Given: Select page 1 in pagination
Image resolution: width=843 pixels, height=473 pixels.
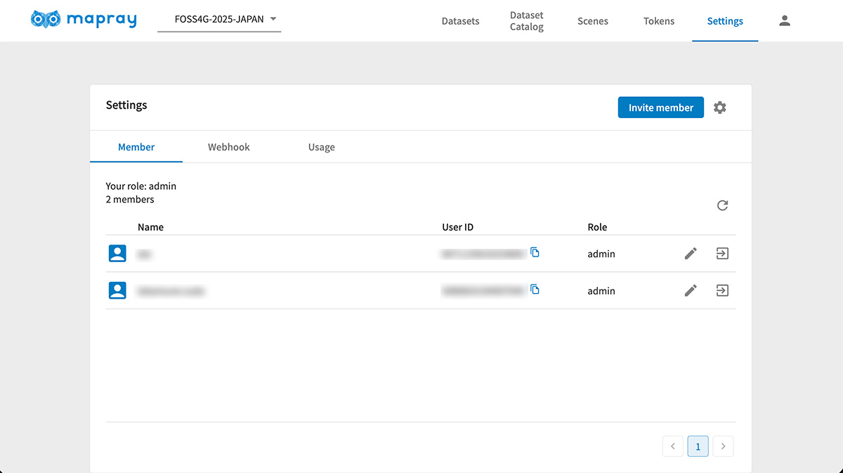Looking at the screenshot, I should coord(698,446).
